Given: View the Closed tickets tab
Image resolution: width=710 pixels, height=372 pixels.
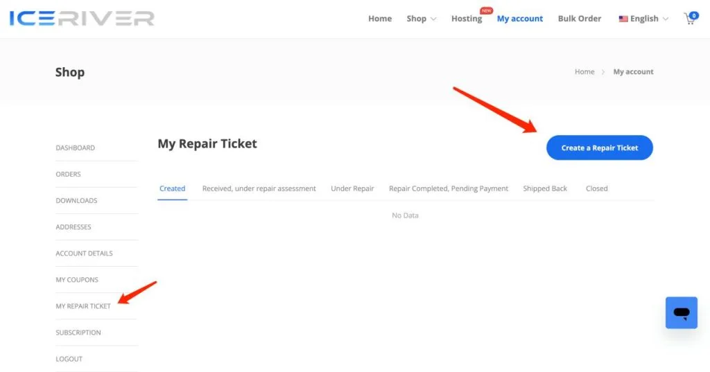Looking at the screenshot, I should tap(596, 188).
